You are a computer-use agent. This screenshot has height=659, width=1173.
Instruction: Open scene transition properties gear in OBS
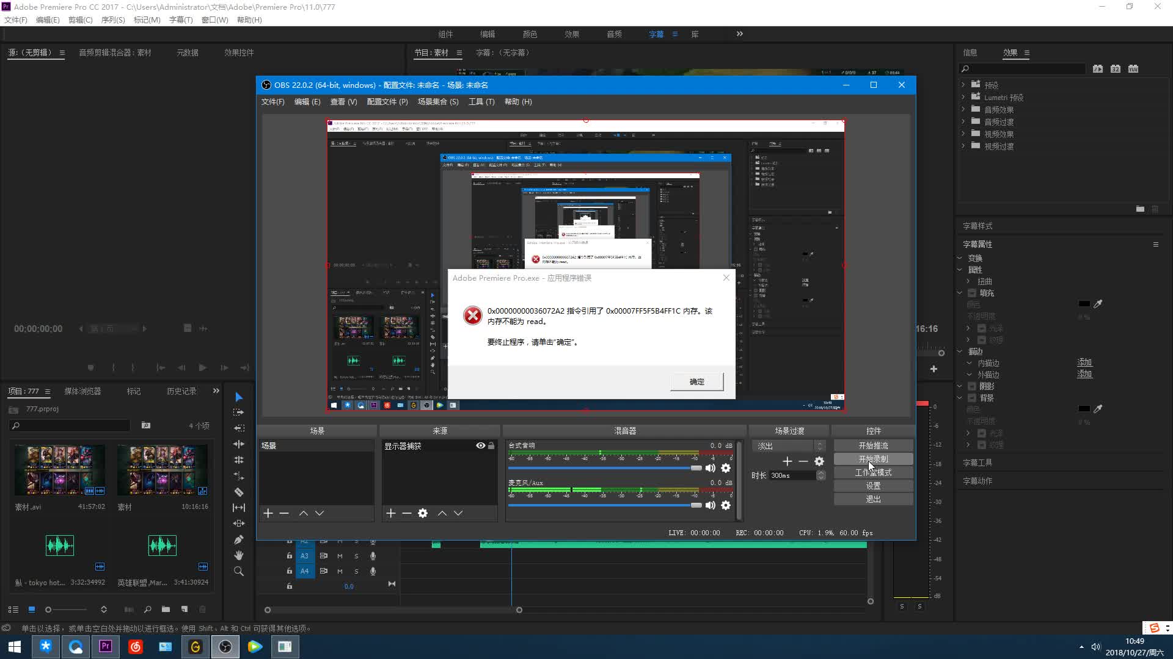click(x=819, y=461)
